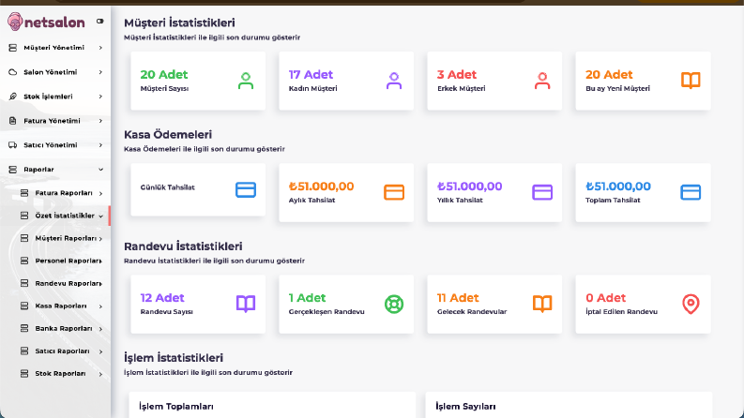Expand Kasa Raporları chevron

pos(100,306)
